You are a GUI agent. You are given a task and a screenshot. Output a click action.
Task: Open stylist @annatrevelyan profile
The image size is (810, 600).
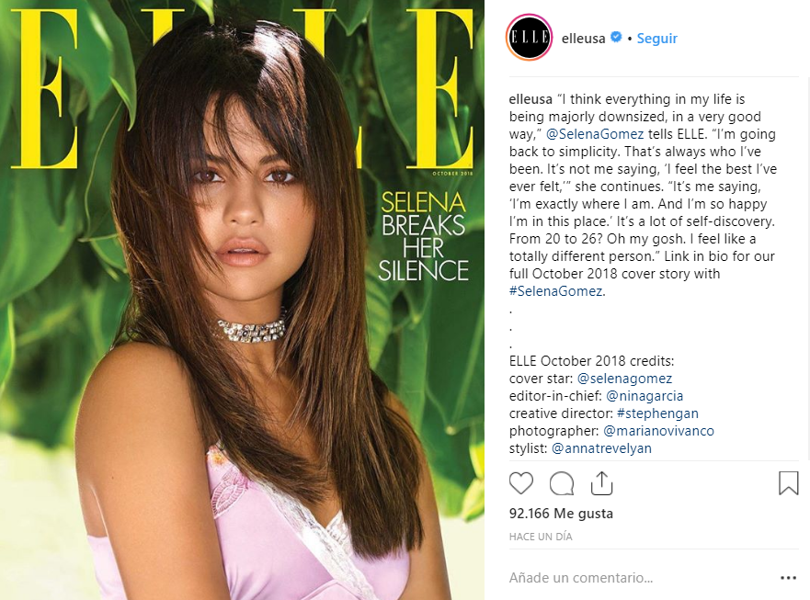pos(602,448)
